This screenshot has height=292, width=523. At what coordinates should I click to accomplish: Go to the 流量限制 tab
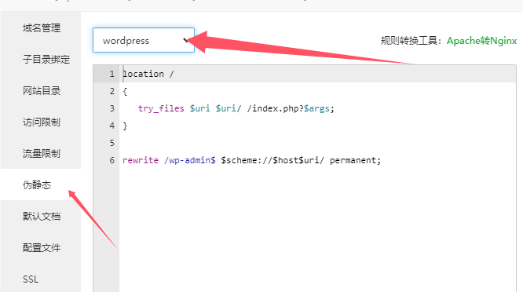click(41, 153)
